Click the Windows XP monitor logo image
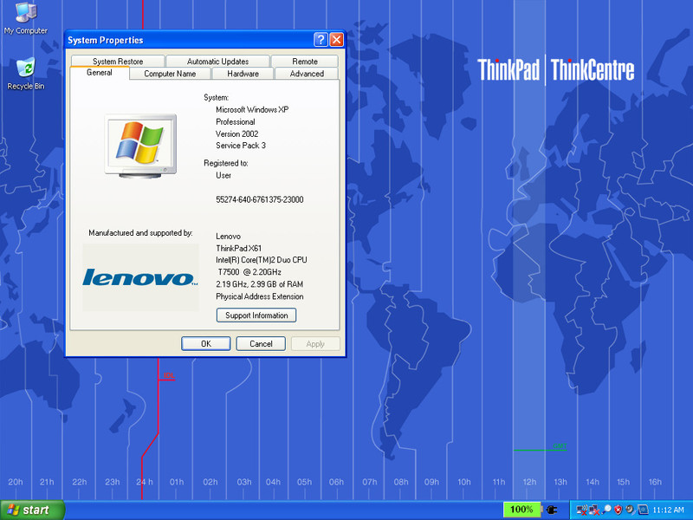This screenshot has width=693, height=520. [140, 146]
